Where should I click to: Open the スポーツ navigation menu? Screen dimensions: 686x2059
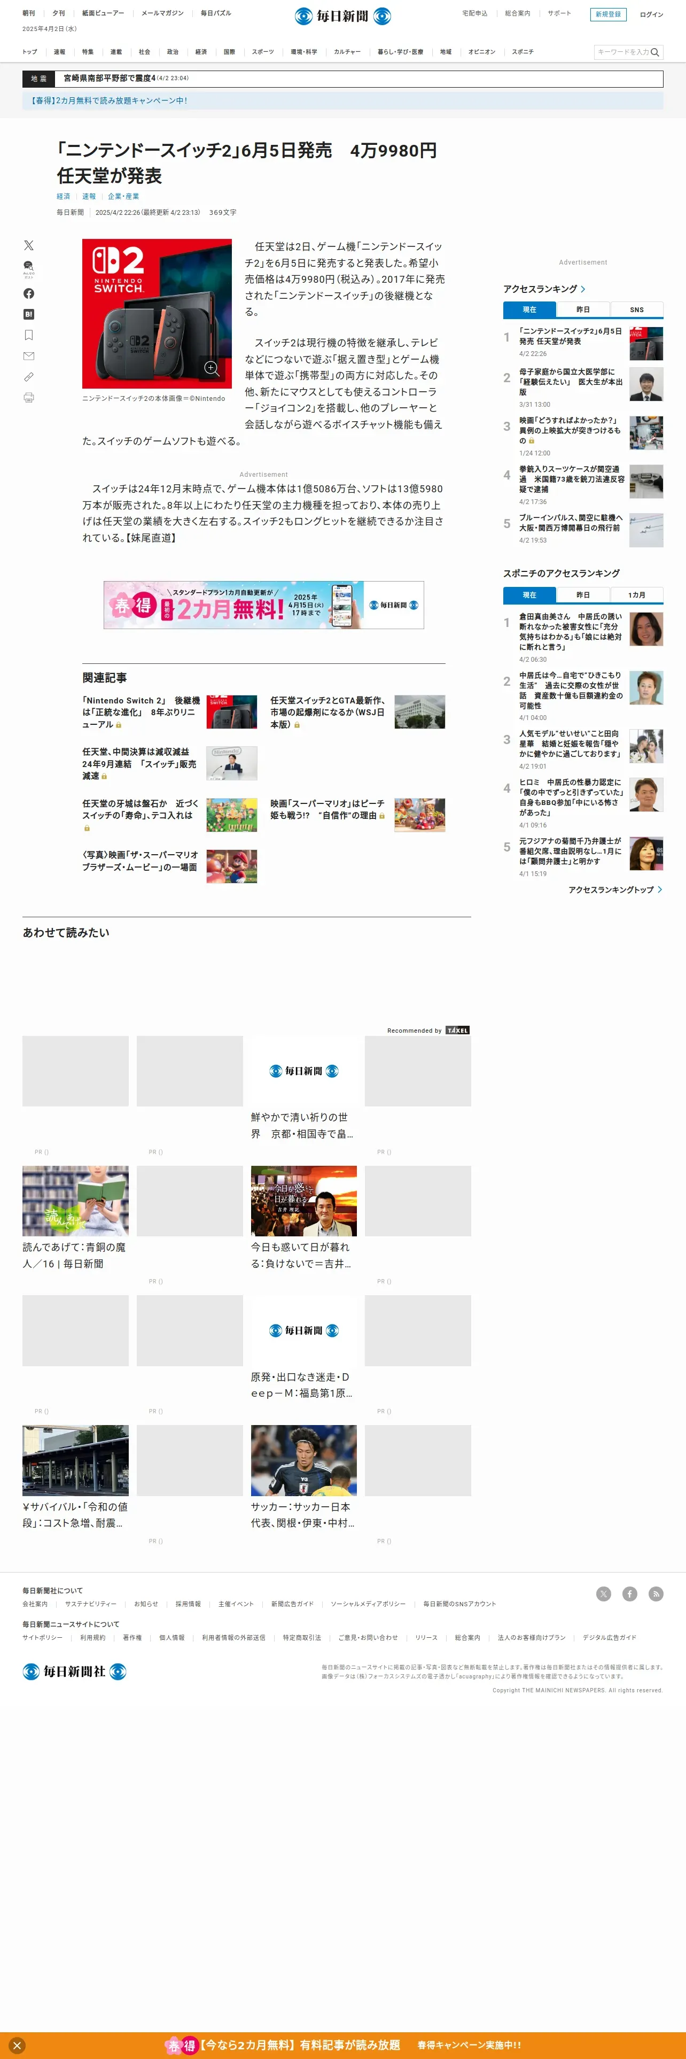click(x=263, y=52)
